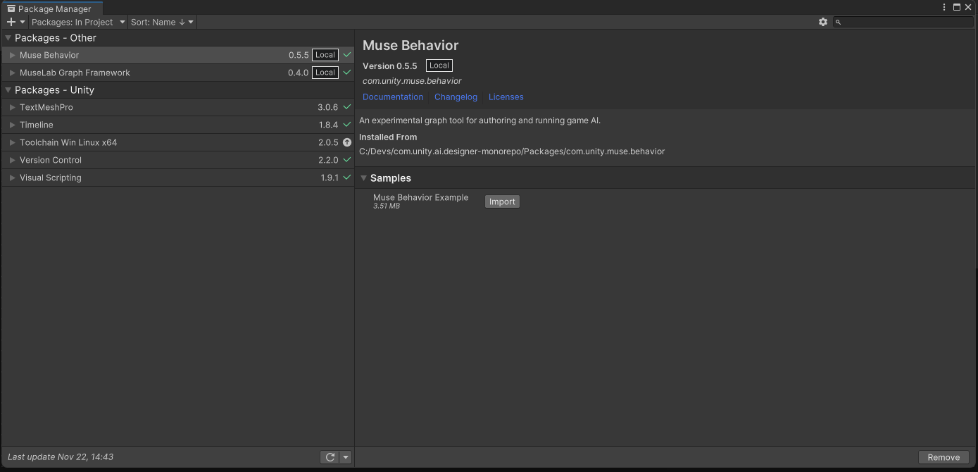
Task: Remove the Muse Behavior package
Action: tap(943, 457)
